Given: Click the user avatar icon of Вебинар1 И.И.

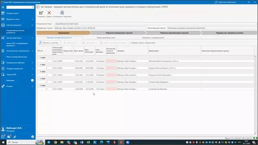Looking at the screenshot, I should pos(3,129).
